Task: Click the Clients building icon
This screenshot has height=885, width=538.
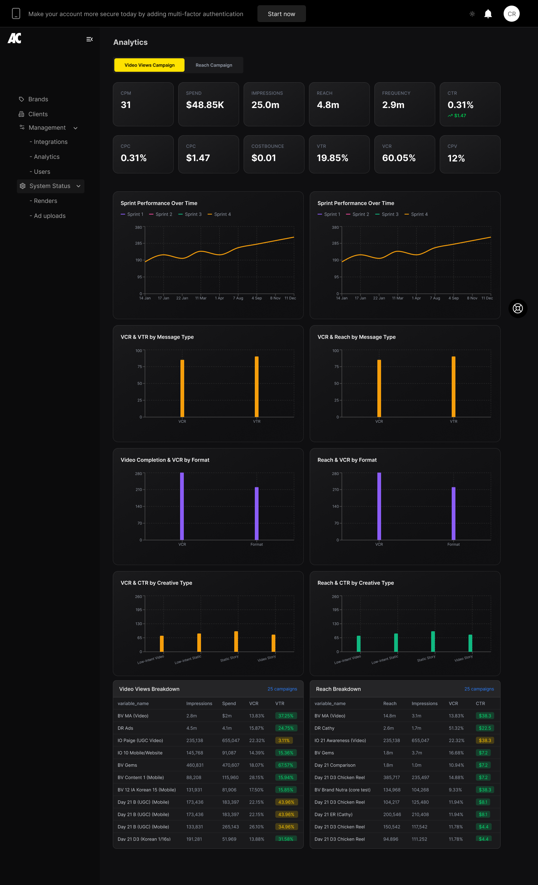Action: 21,114
